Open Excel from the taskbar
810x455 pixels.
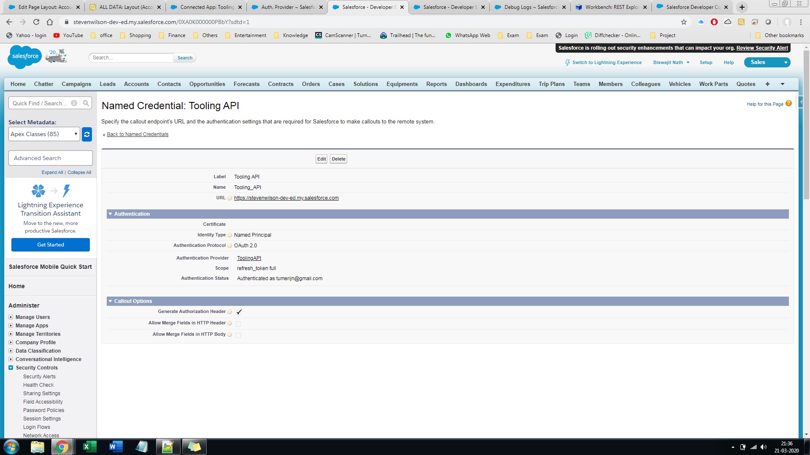click(89, 447)
